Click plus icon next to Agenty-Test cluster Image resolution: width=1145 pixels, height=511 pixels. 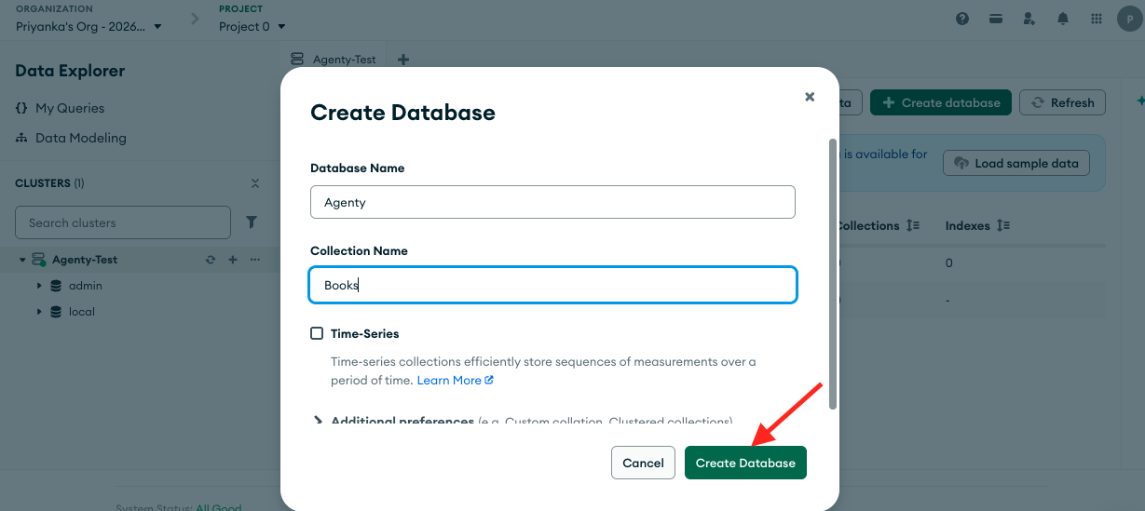[x=233, y=260]
